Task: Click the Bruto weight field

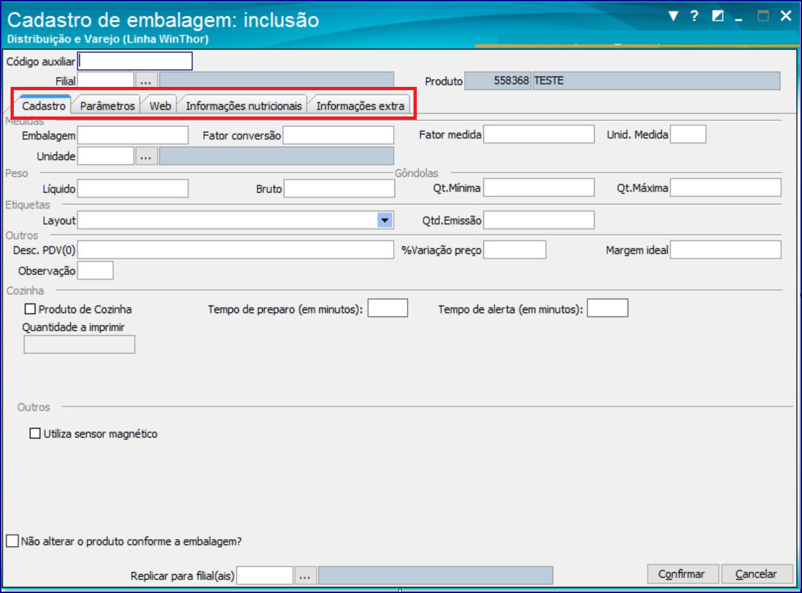Action: (x=339, y=188)
